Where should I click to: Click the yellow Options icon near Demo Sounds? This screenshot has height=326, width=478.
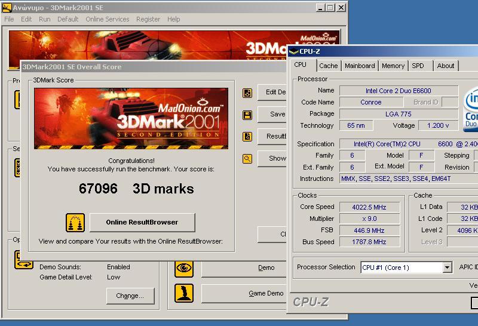point(23,260)
